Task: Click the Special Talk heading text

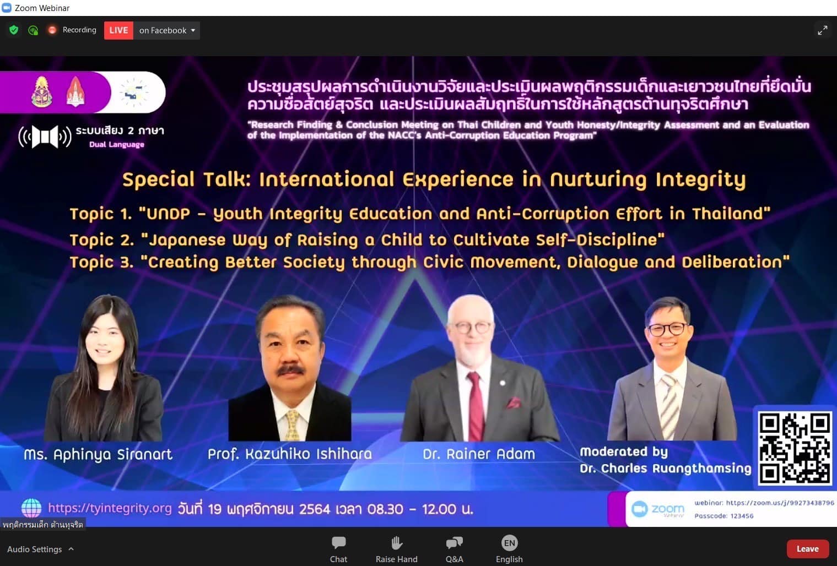Action: pos(434,179)
